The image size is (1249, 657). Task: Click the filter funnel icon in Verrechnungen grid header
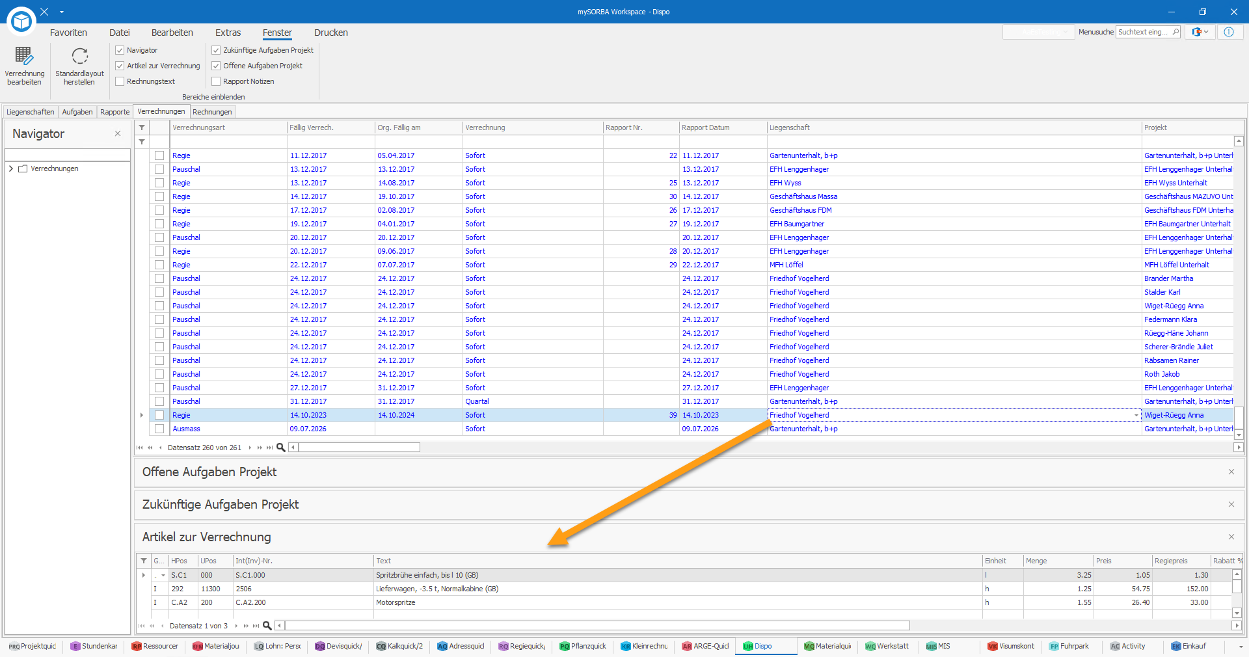pos(142,127)
